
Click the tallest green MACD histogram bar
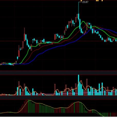click(30, 106)
